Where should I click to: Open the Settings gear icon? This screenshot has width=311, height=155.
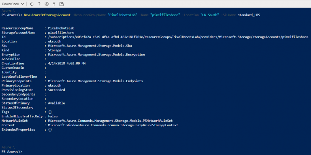click(47, 4)
